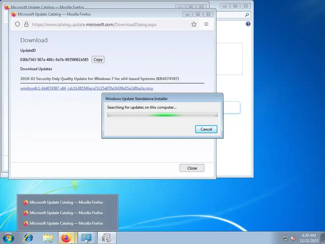Screen dimensions: 325x244
Task: Click the padlock site security icon
Action: 26,24
